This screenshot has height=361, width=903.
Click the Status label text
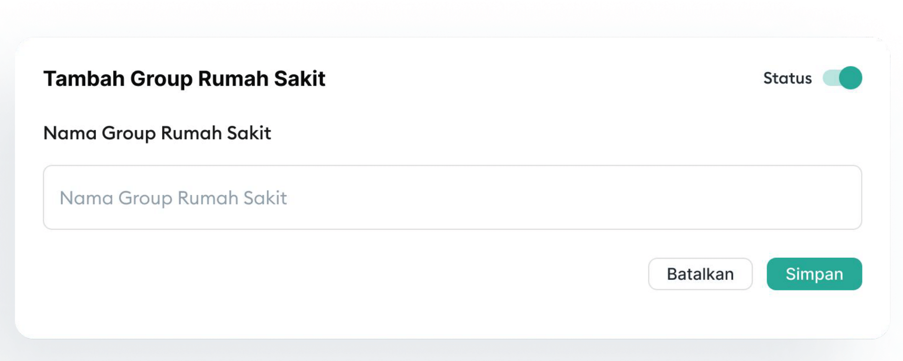point(787,78)
